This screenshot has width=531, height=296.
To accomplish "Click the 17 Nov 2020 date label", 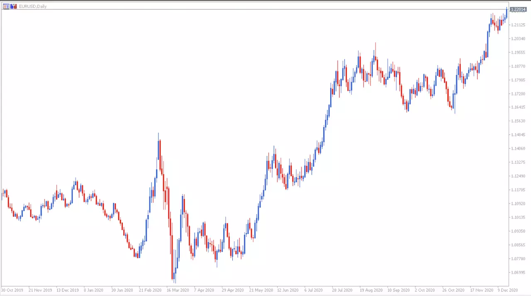I will (x=482, y=290).
